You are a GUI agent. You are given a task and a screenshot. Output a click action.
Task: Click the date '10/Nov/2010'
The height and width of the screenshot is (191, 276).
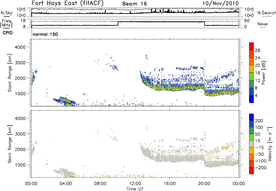(220, 3)
